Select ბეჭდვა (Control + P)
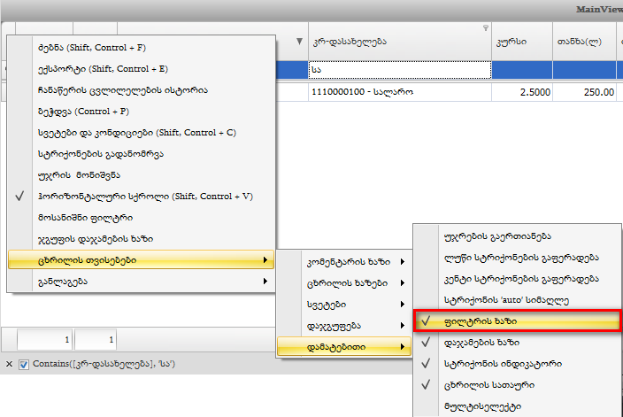 pos(83,111)
